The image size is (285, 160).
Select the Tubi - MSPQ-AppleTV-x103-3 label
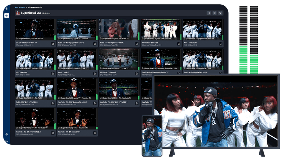pos(195,72)
